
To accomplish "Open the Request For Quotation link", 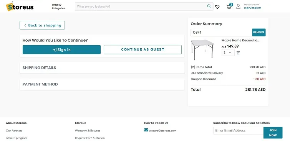I will [90, 138].
